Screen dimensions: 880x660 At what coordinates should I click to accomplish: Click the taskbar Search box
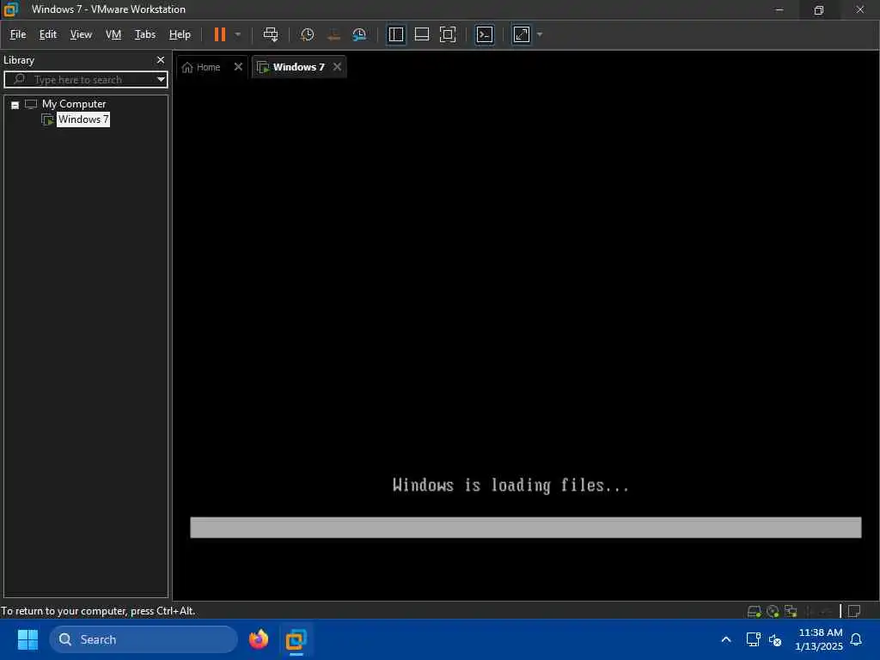tap(144, 639)
